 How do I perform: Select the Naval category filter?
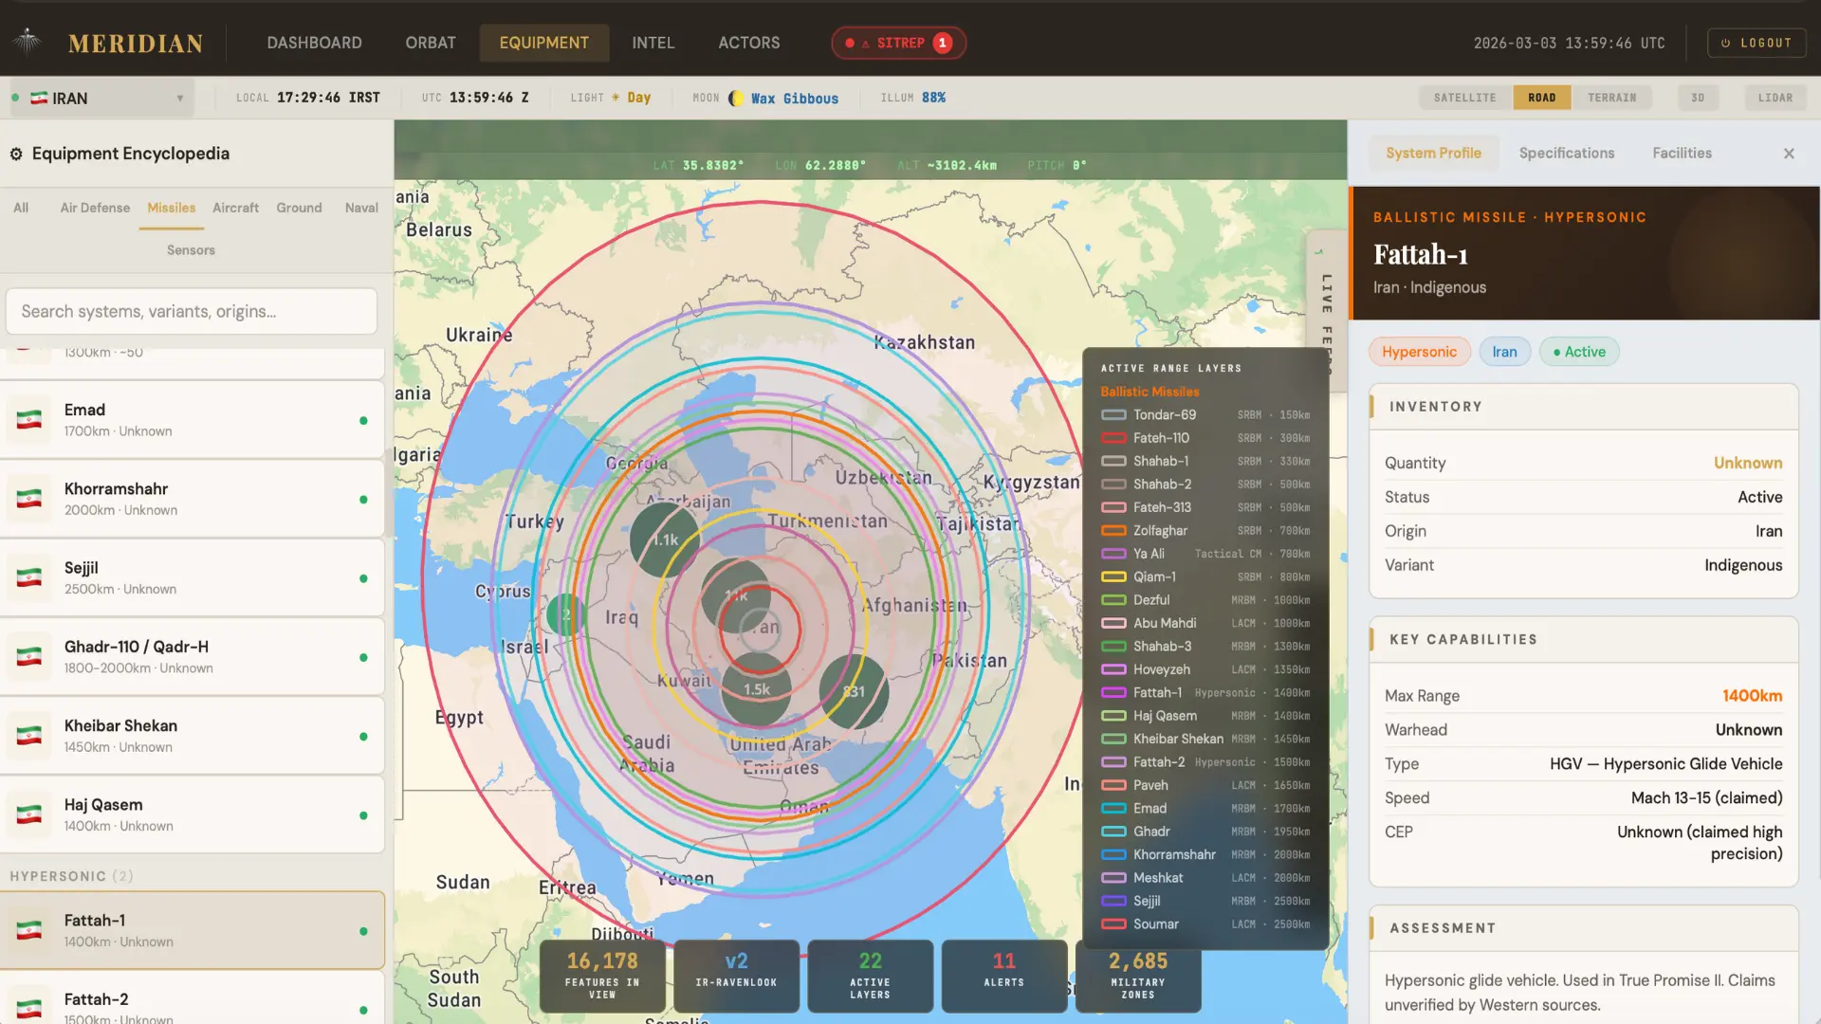361,208
